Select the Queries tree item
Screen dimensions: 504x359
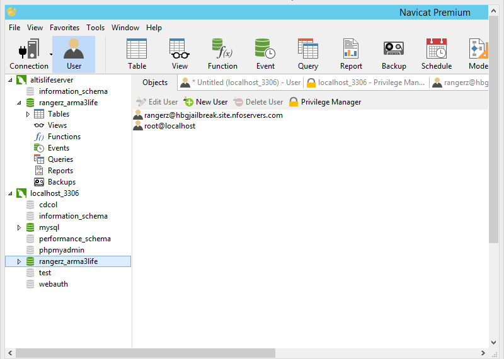pyautogui.click(x=60, y=159)
